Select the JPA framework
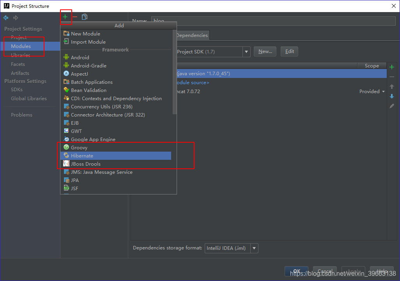 coord(117,180)
